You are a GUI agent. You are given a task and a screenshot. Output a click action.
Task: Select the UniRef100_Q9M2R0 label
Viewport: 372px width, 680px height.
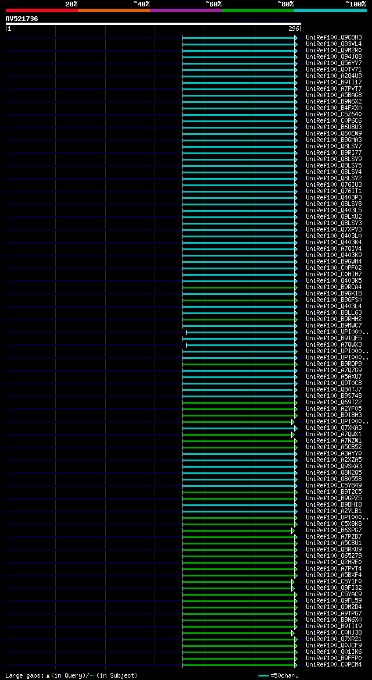point(334,50)
